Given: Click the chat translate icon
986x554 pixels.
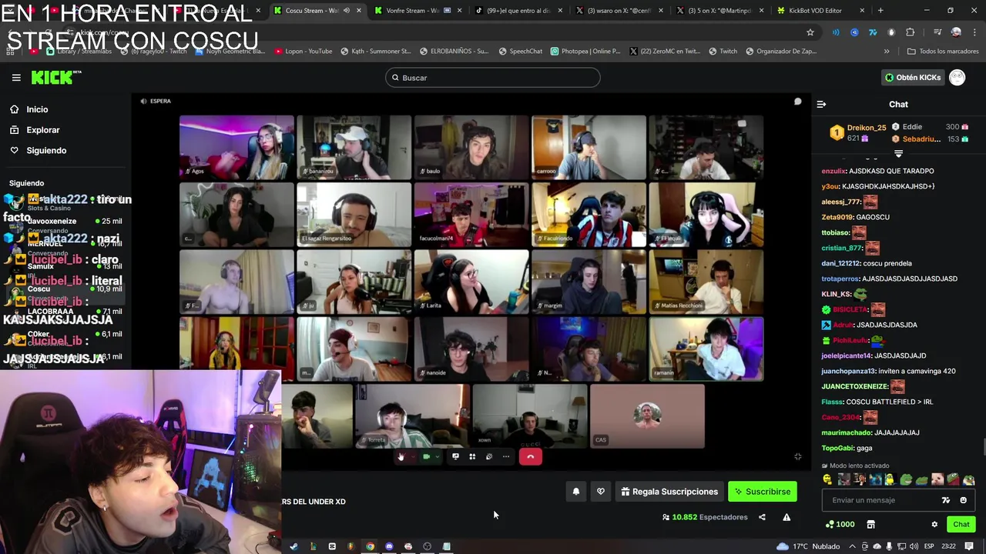Looking at the screenshot, I should coord(946,500).
